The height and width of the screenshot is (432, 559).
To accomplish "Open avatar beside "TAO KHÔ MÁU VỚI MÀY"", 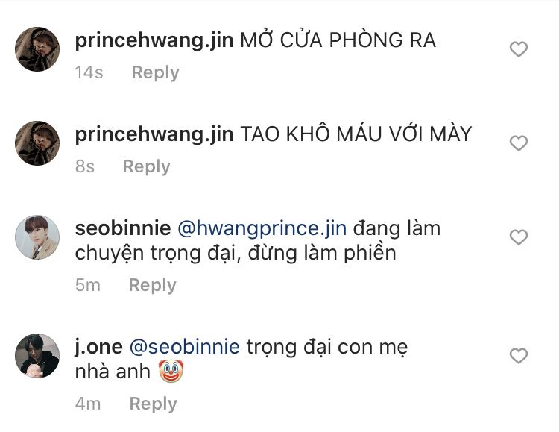I will click(x=37, y=143).
